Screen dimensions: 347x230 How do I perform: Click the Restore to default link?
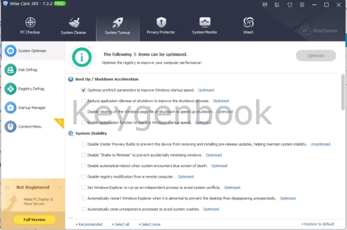[319, 224]
